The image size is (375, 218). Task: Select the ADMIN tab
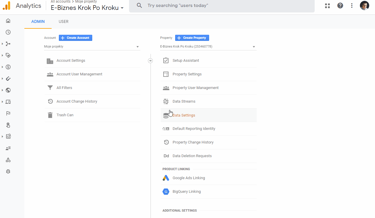click(38, 21)
